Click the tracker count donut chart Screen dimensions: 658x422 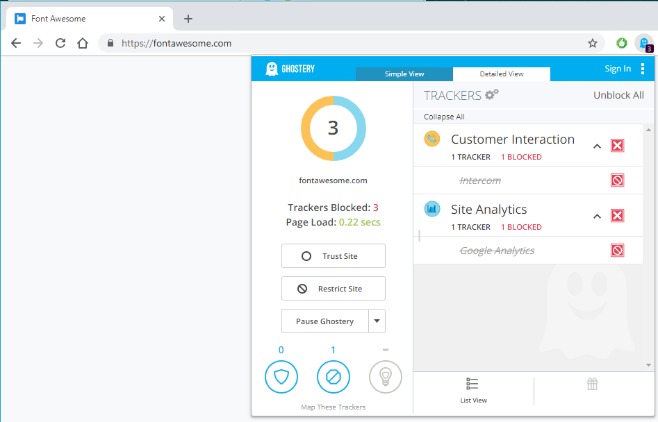[x=334, y=128]
